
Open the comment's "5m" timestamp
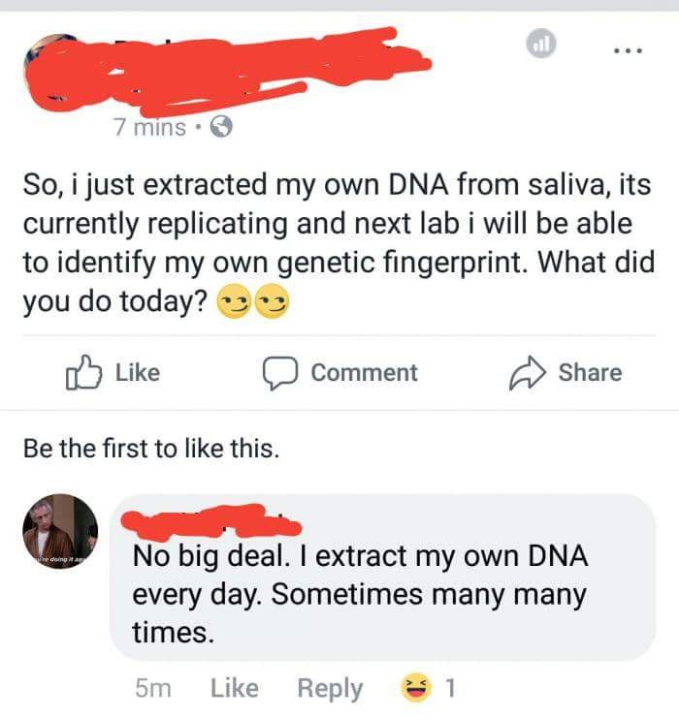[x=153, y=689]
